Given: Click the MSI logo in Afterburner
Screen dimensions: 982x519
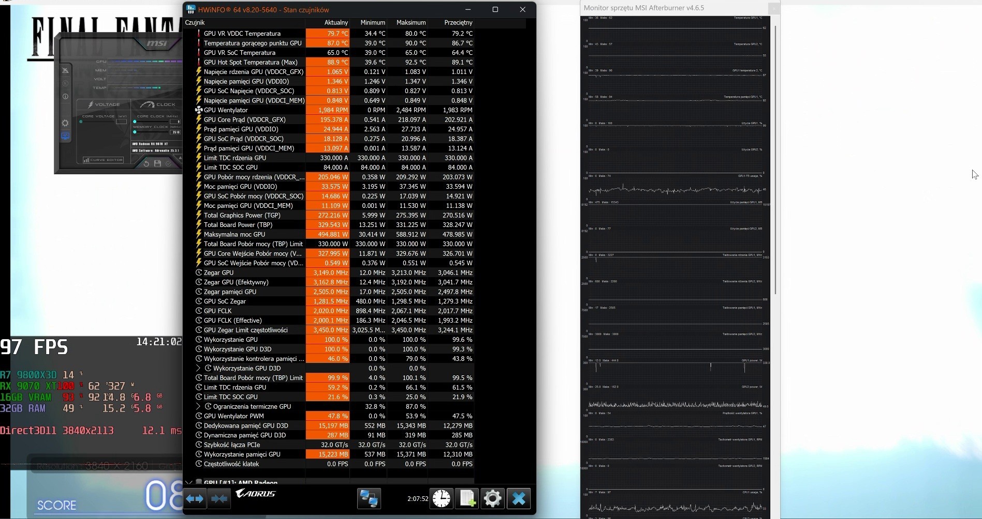Looking at the screenshot, I should pyautogui.click(x=157, y=43).
